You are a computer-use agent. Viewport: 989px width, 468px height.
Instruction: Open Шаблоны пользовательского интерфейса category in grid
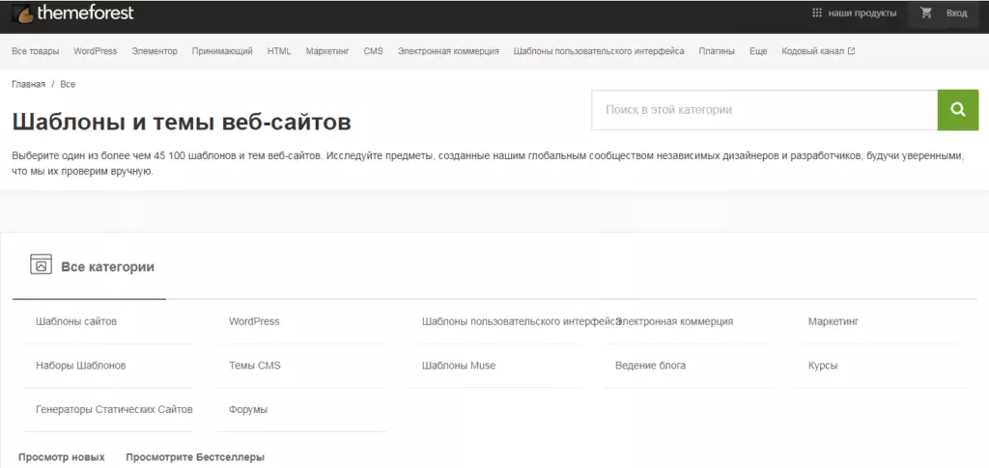pyautogui.click(x=521, y=322)
